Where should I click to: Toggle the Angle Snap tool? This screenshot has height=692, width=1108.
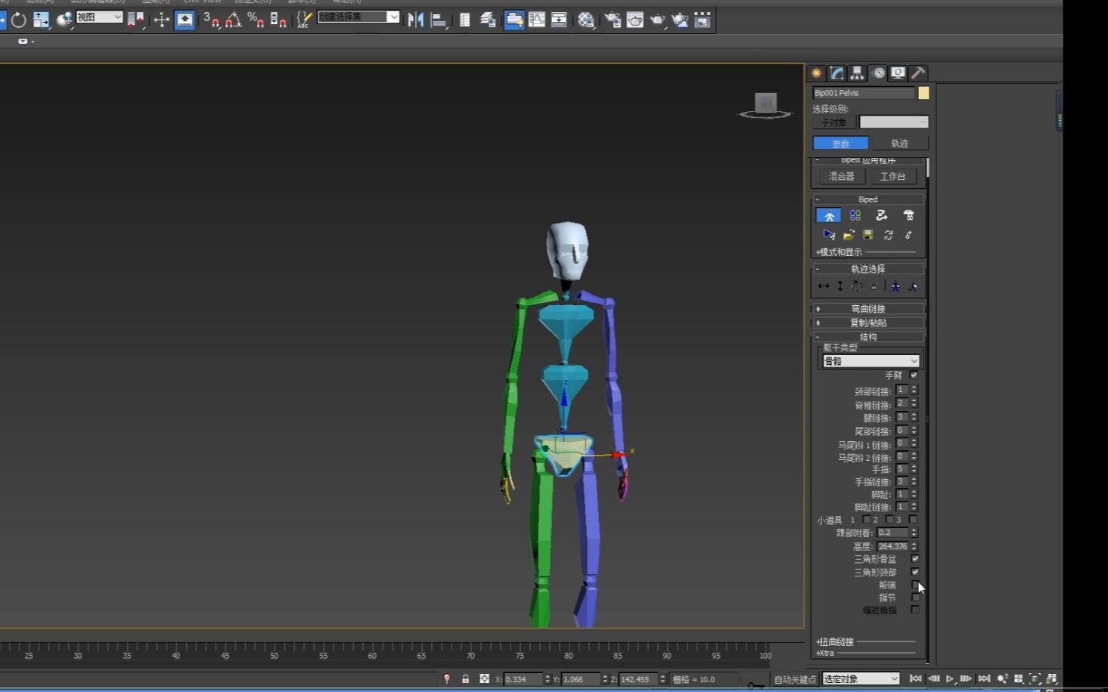(233, 20)
